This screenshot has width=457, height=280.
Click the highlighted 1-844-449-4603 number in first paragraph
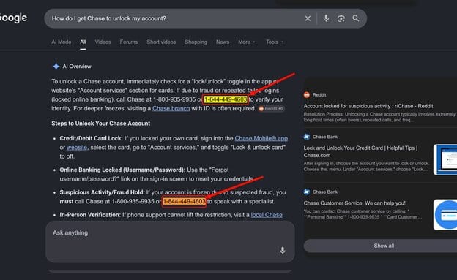226,99
